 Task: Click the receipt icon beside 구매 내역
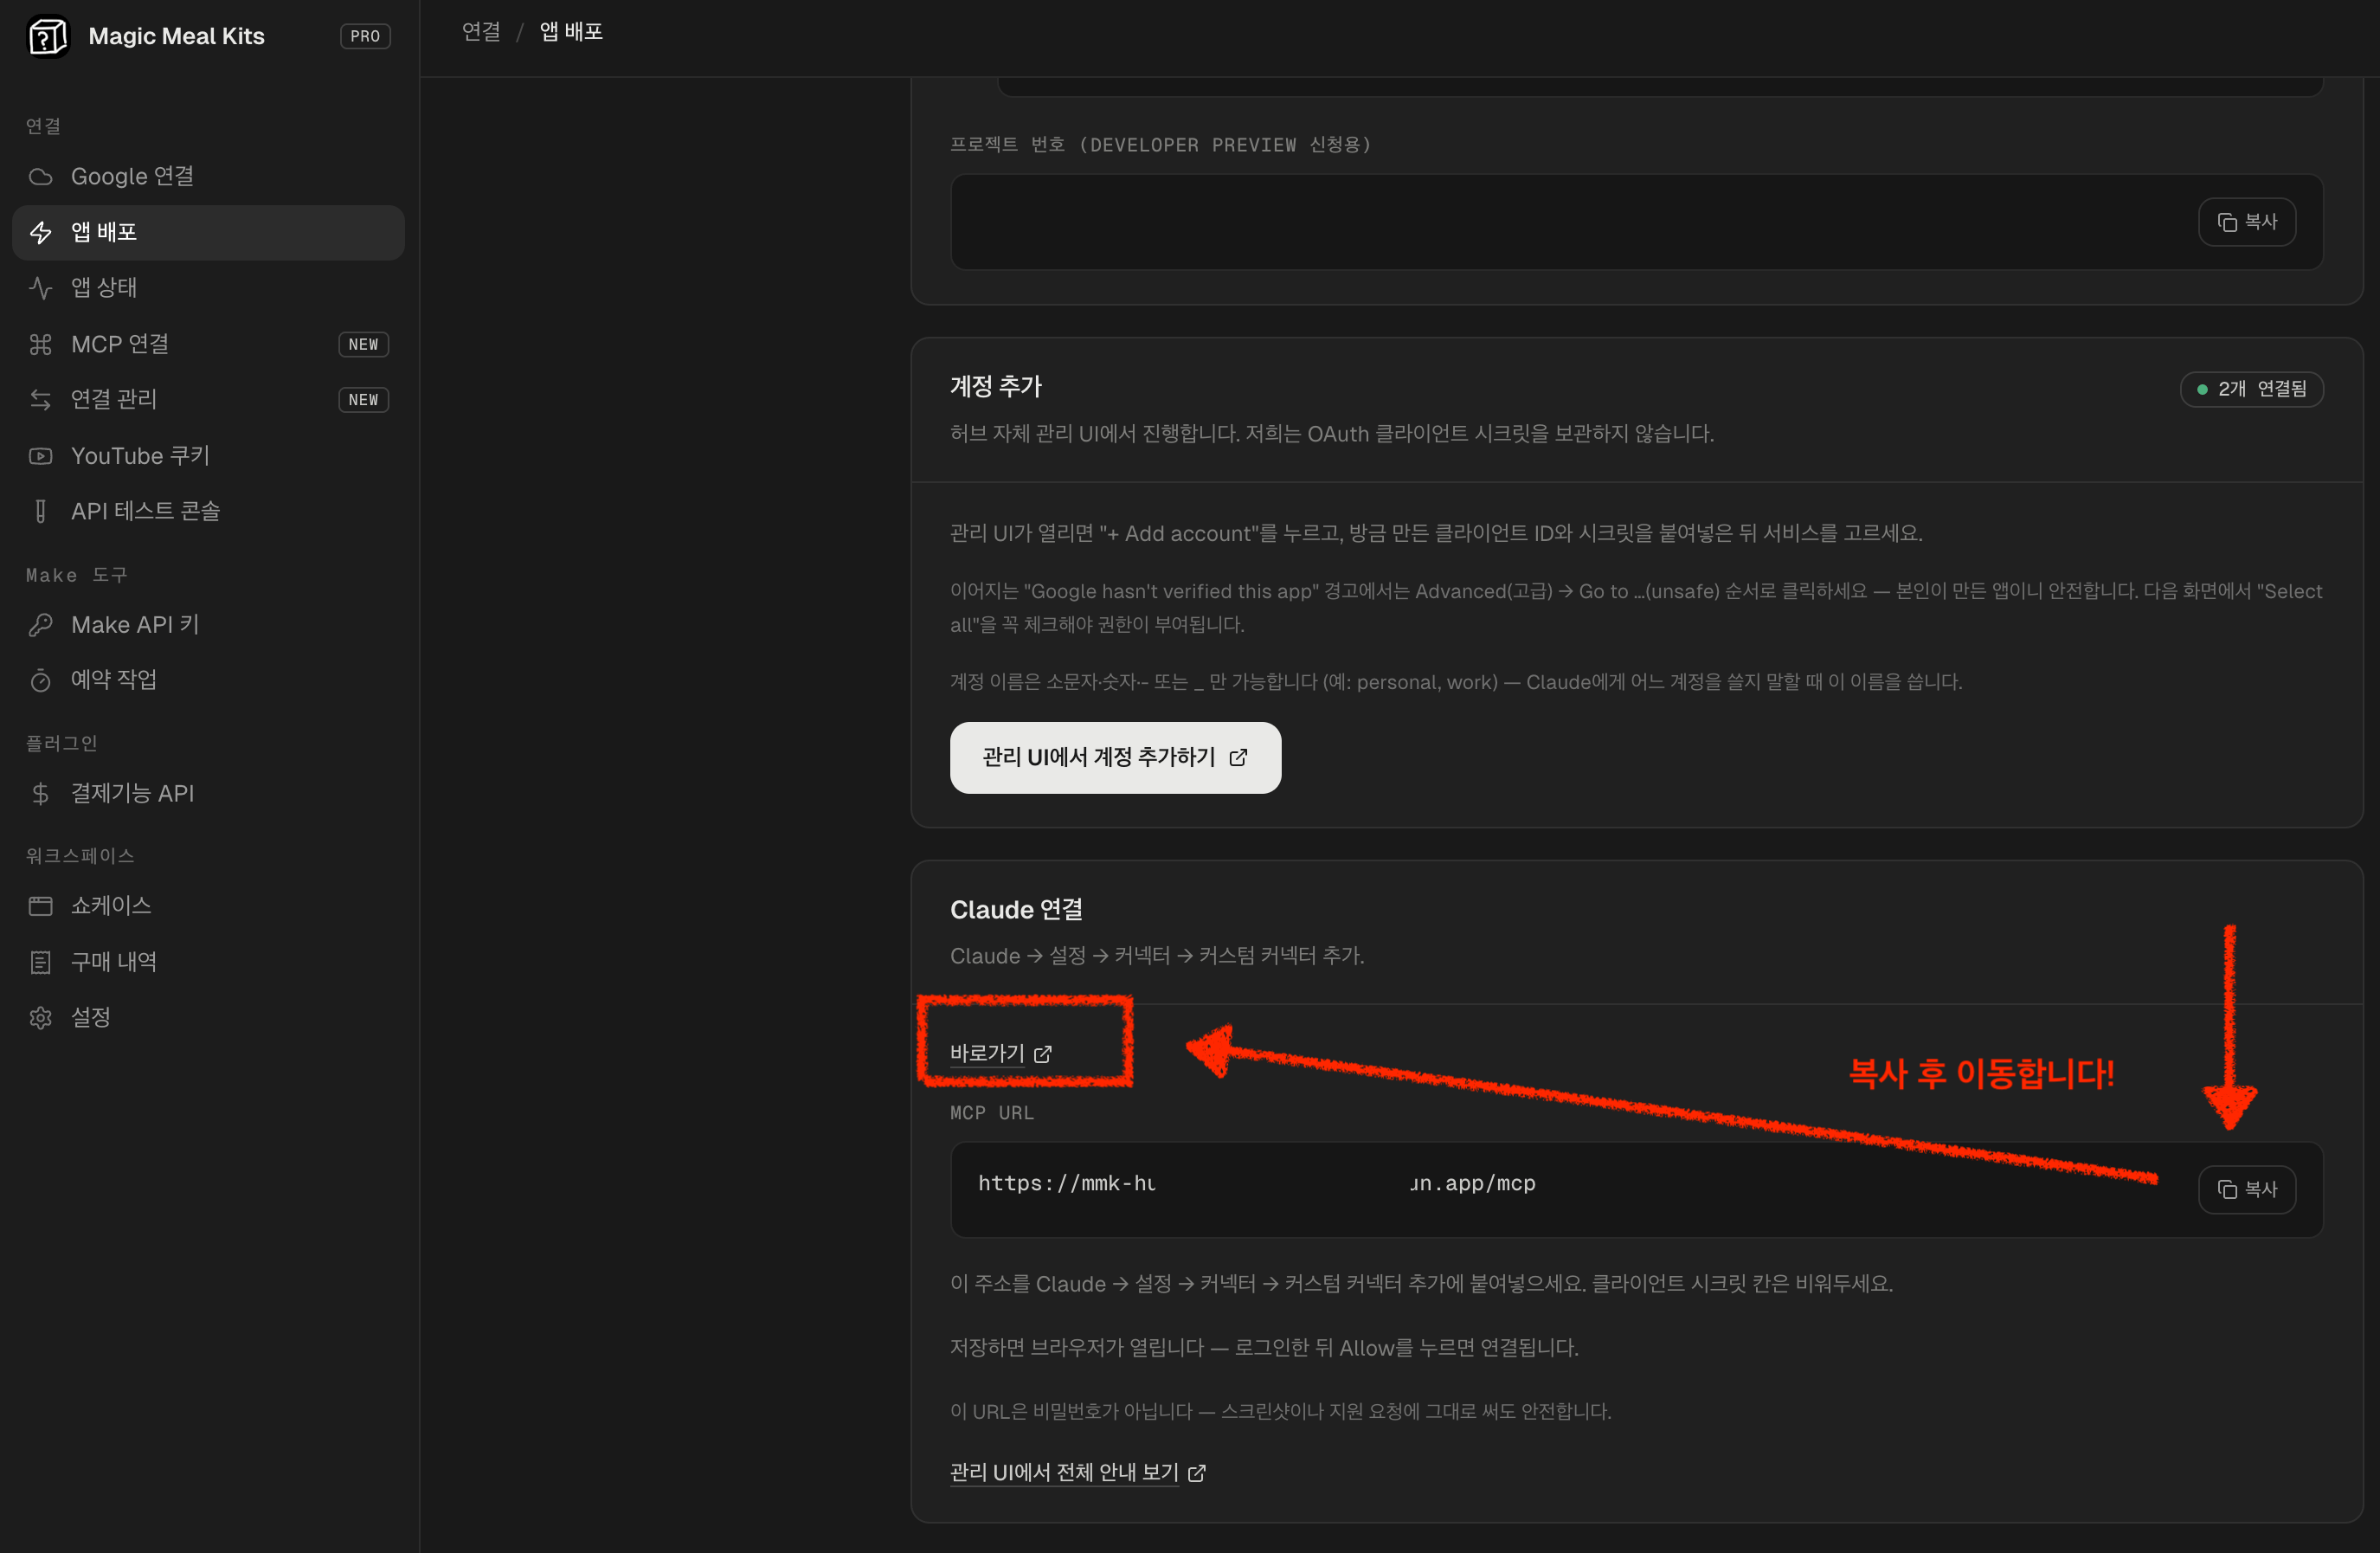(40, 962)
